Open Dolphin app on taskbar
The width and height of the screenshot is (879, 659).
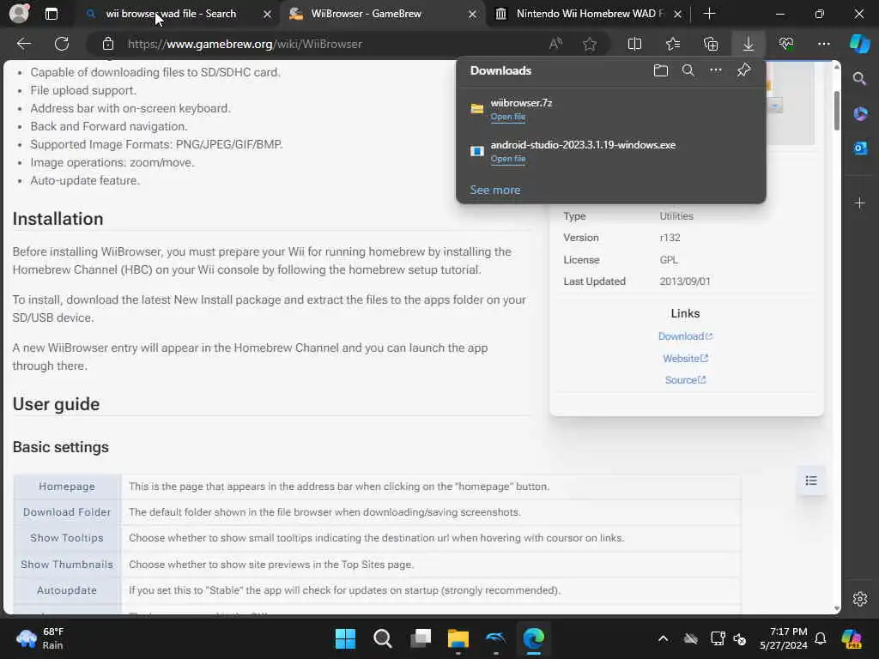click(495, 638)
